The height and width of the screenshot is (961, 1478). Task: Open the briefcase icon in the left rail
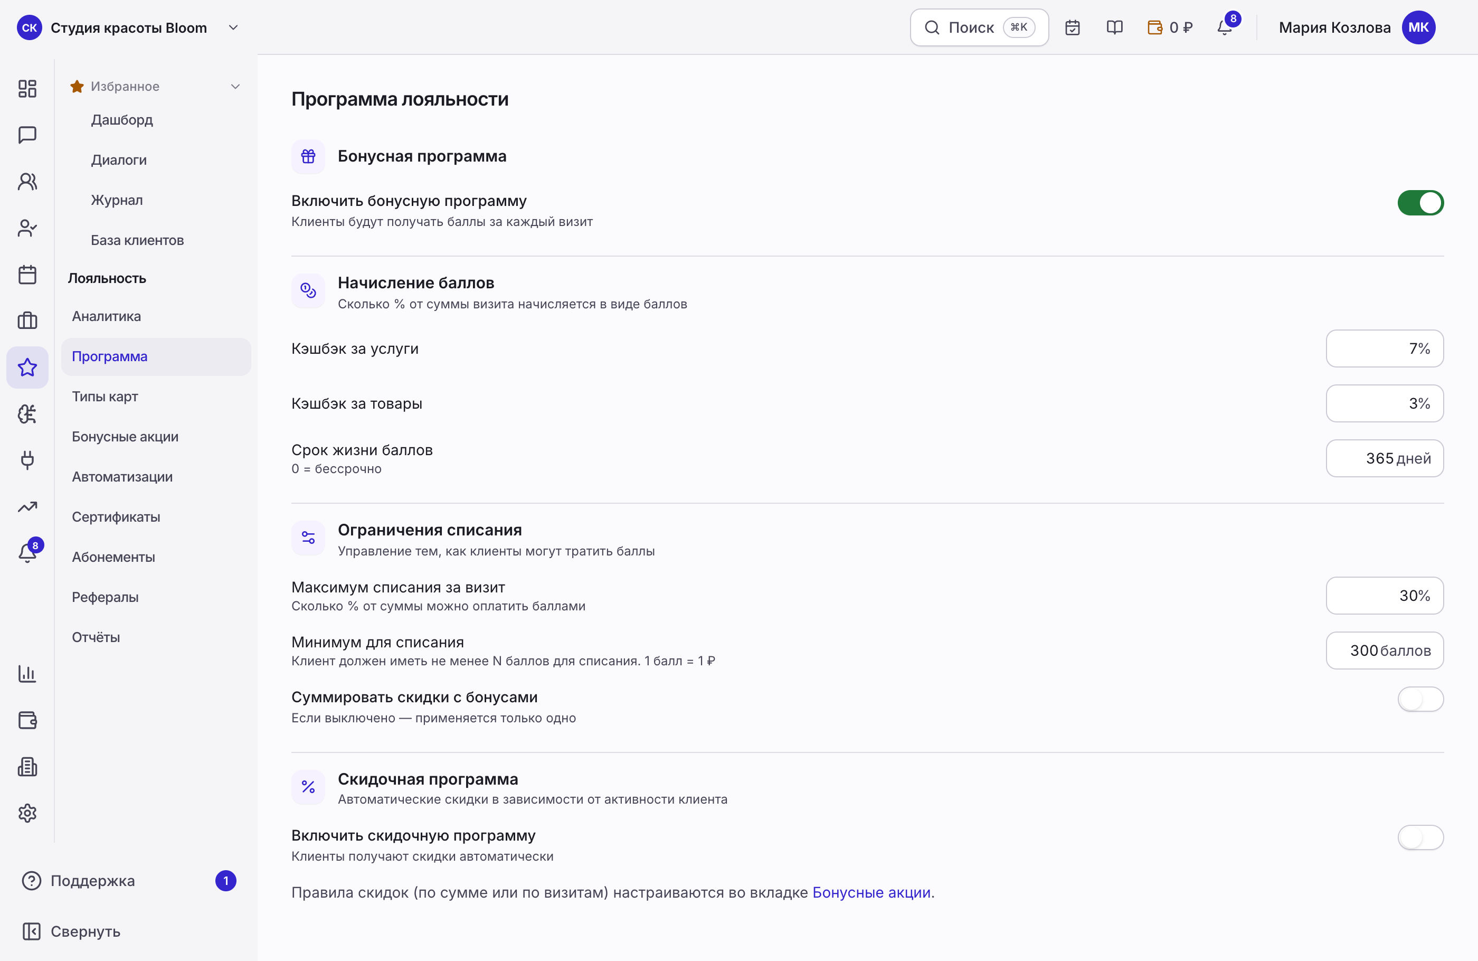(27, 321)
